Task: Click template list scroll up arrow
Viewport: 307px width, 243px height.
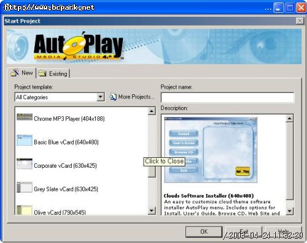Action: pos(152,111)
